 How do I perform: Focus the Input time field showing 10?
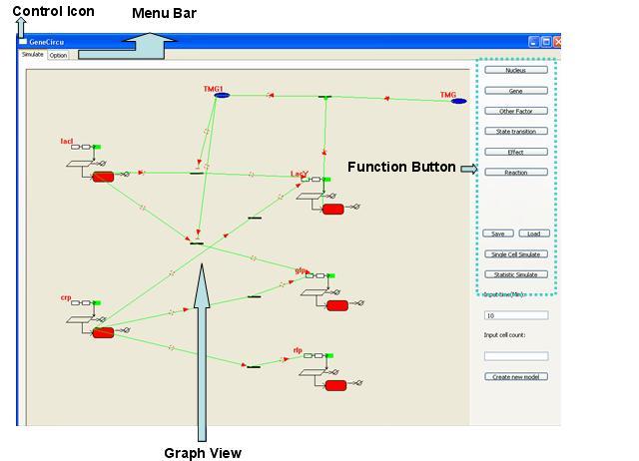pos(515,315)
